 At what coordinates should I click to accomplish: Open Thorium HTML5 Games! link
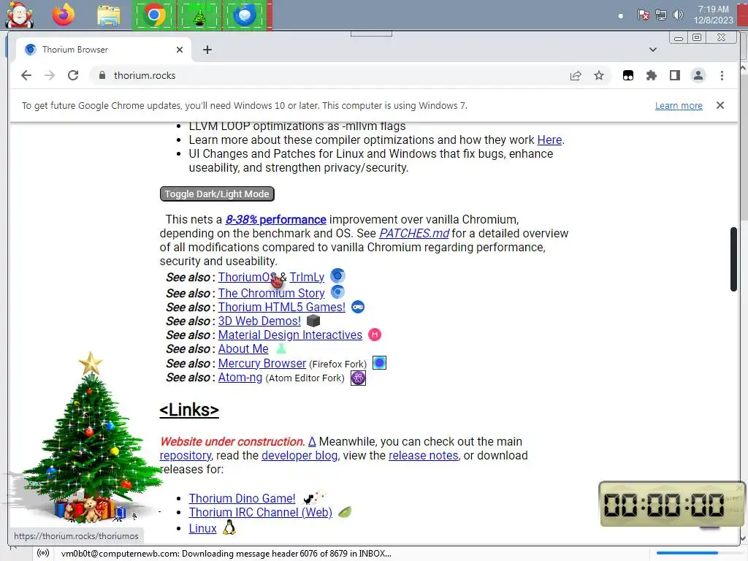(281, 308)
